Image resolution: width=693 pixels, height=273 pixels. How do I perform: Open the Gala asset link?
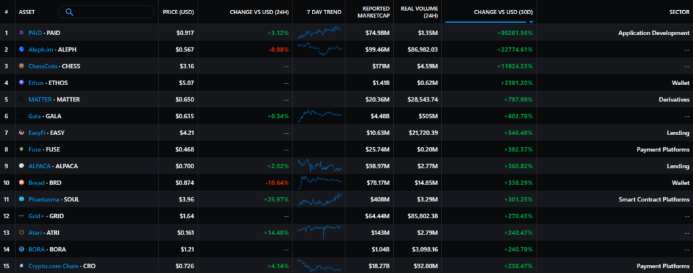[36, 116]
